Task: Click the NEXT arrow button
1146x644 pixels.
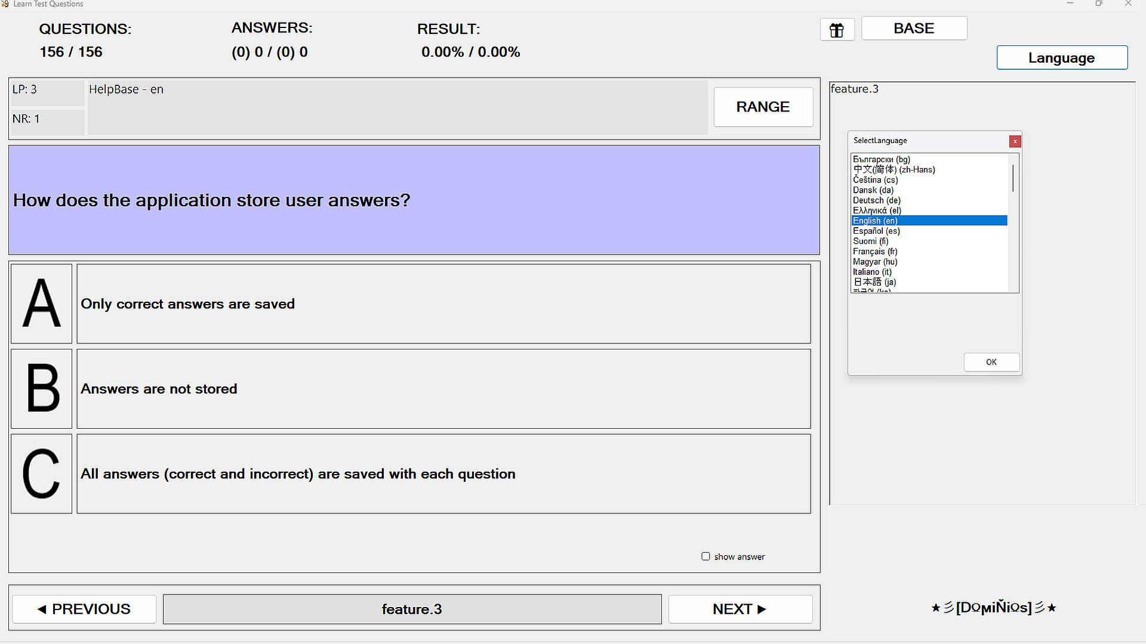Action: [740, 609]
